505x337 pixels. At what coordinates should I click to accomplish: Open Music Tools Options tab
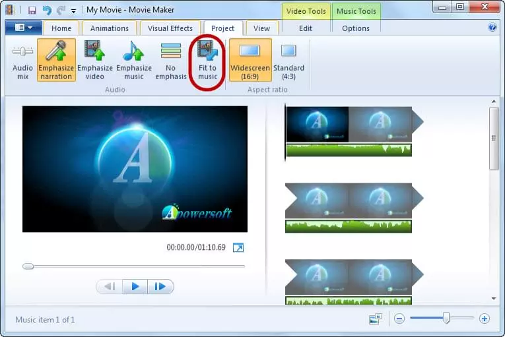click(356, 28)
